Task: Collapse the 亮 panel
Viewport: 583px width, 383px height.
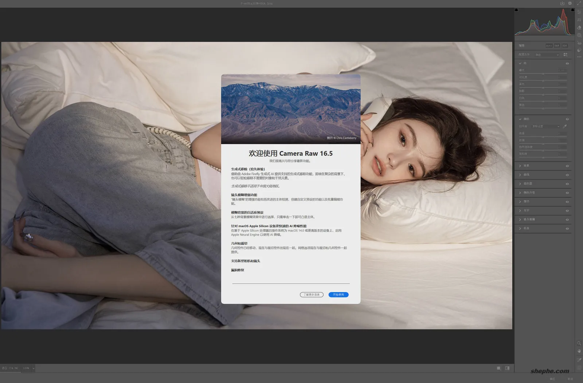Action: pyautogui.click(x=520, y=63)
